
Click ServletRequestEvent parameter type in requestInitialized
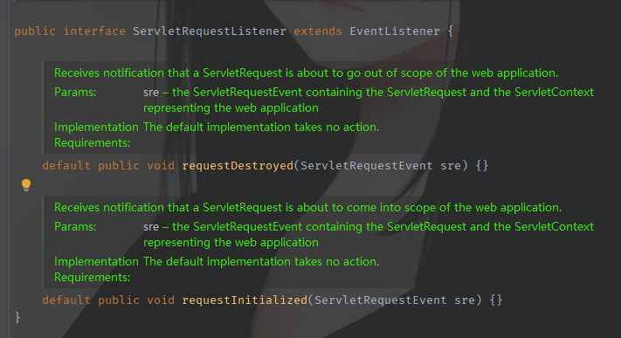pyautogui.click(x=380, y=300)
